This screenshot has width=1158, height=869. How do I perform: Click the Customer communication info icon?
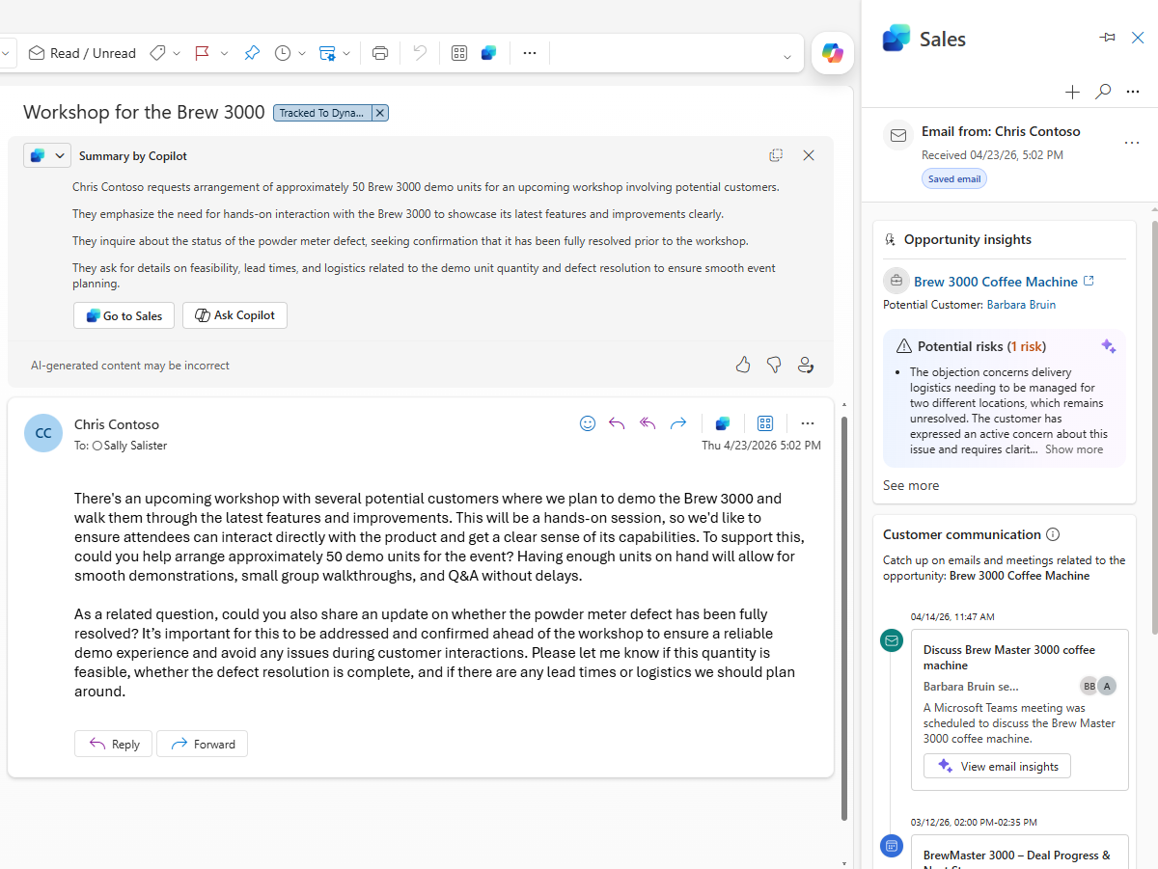point(1053,534)
